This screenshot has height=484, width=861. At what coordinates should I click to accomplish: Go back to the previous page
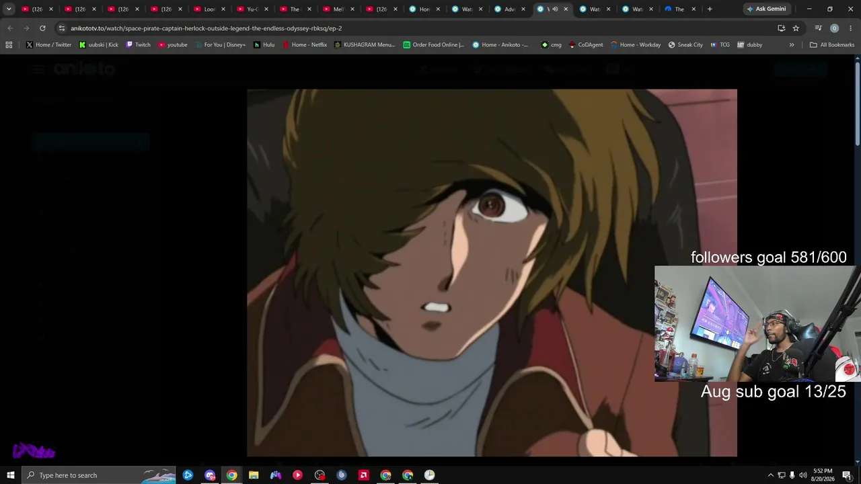coord(10,28)
